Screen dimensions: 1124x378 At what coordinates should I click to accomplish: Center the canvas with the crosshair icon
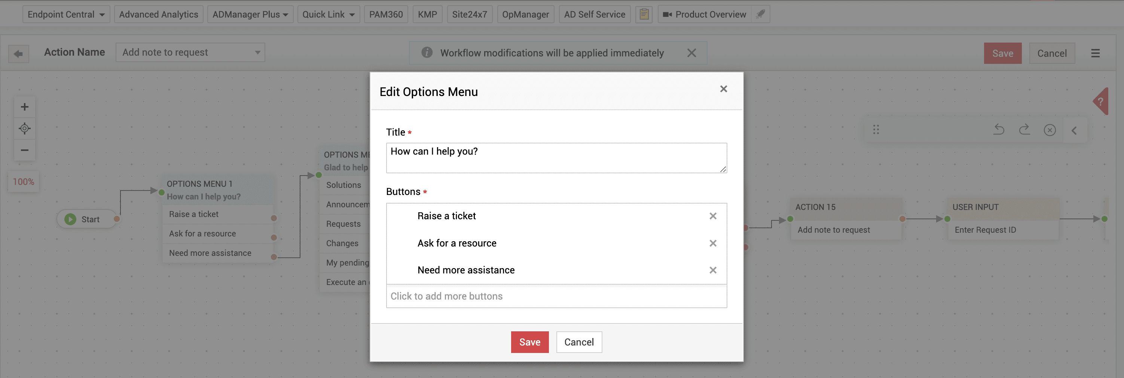[24, 128]
